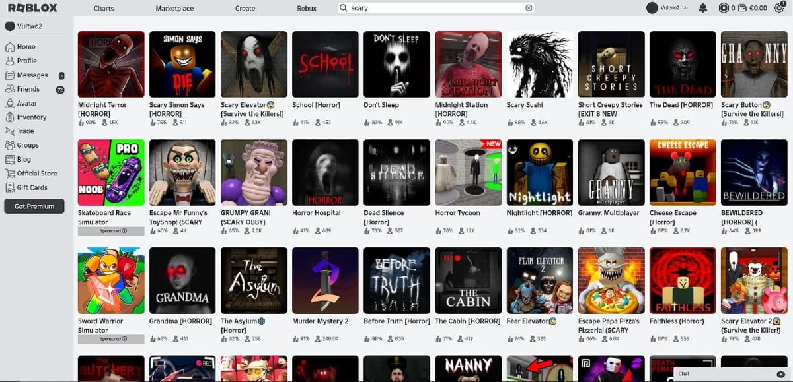Screen dimensions: 793x382
Task: Clear the search field with X icon
Action: [529, 8]
